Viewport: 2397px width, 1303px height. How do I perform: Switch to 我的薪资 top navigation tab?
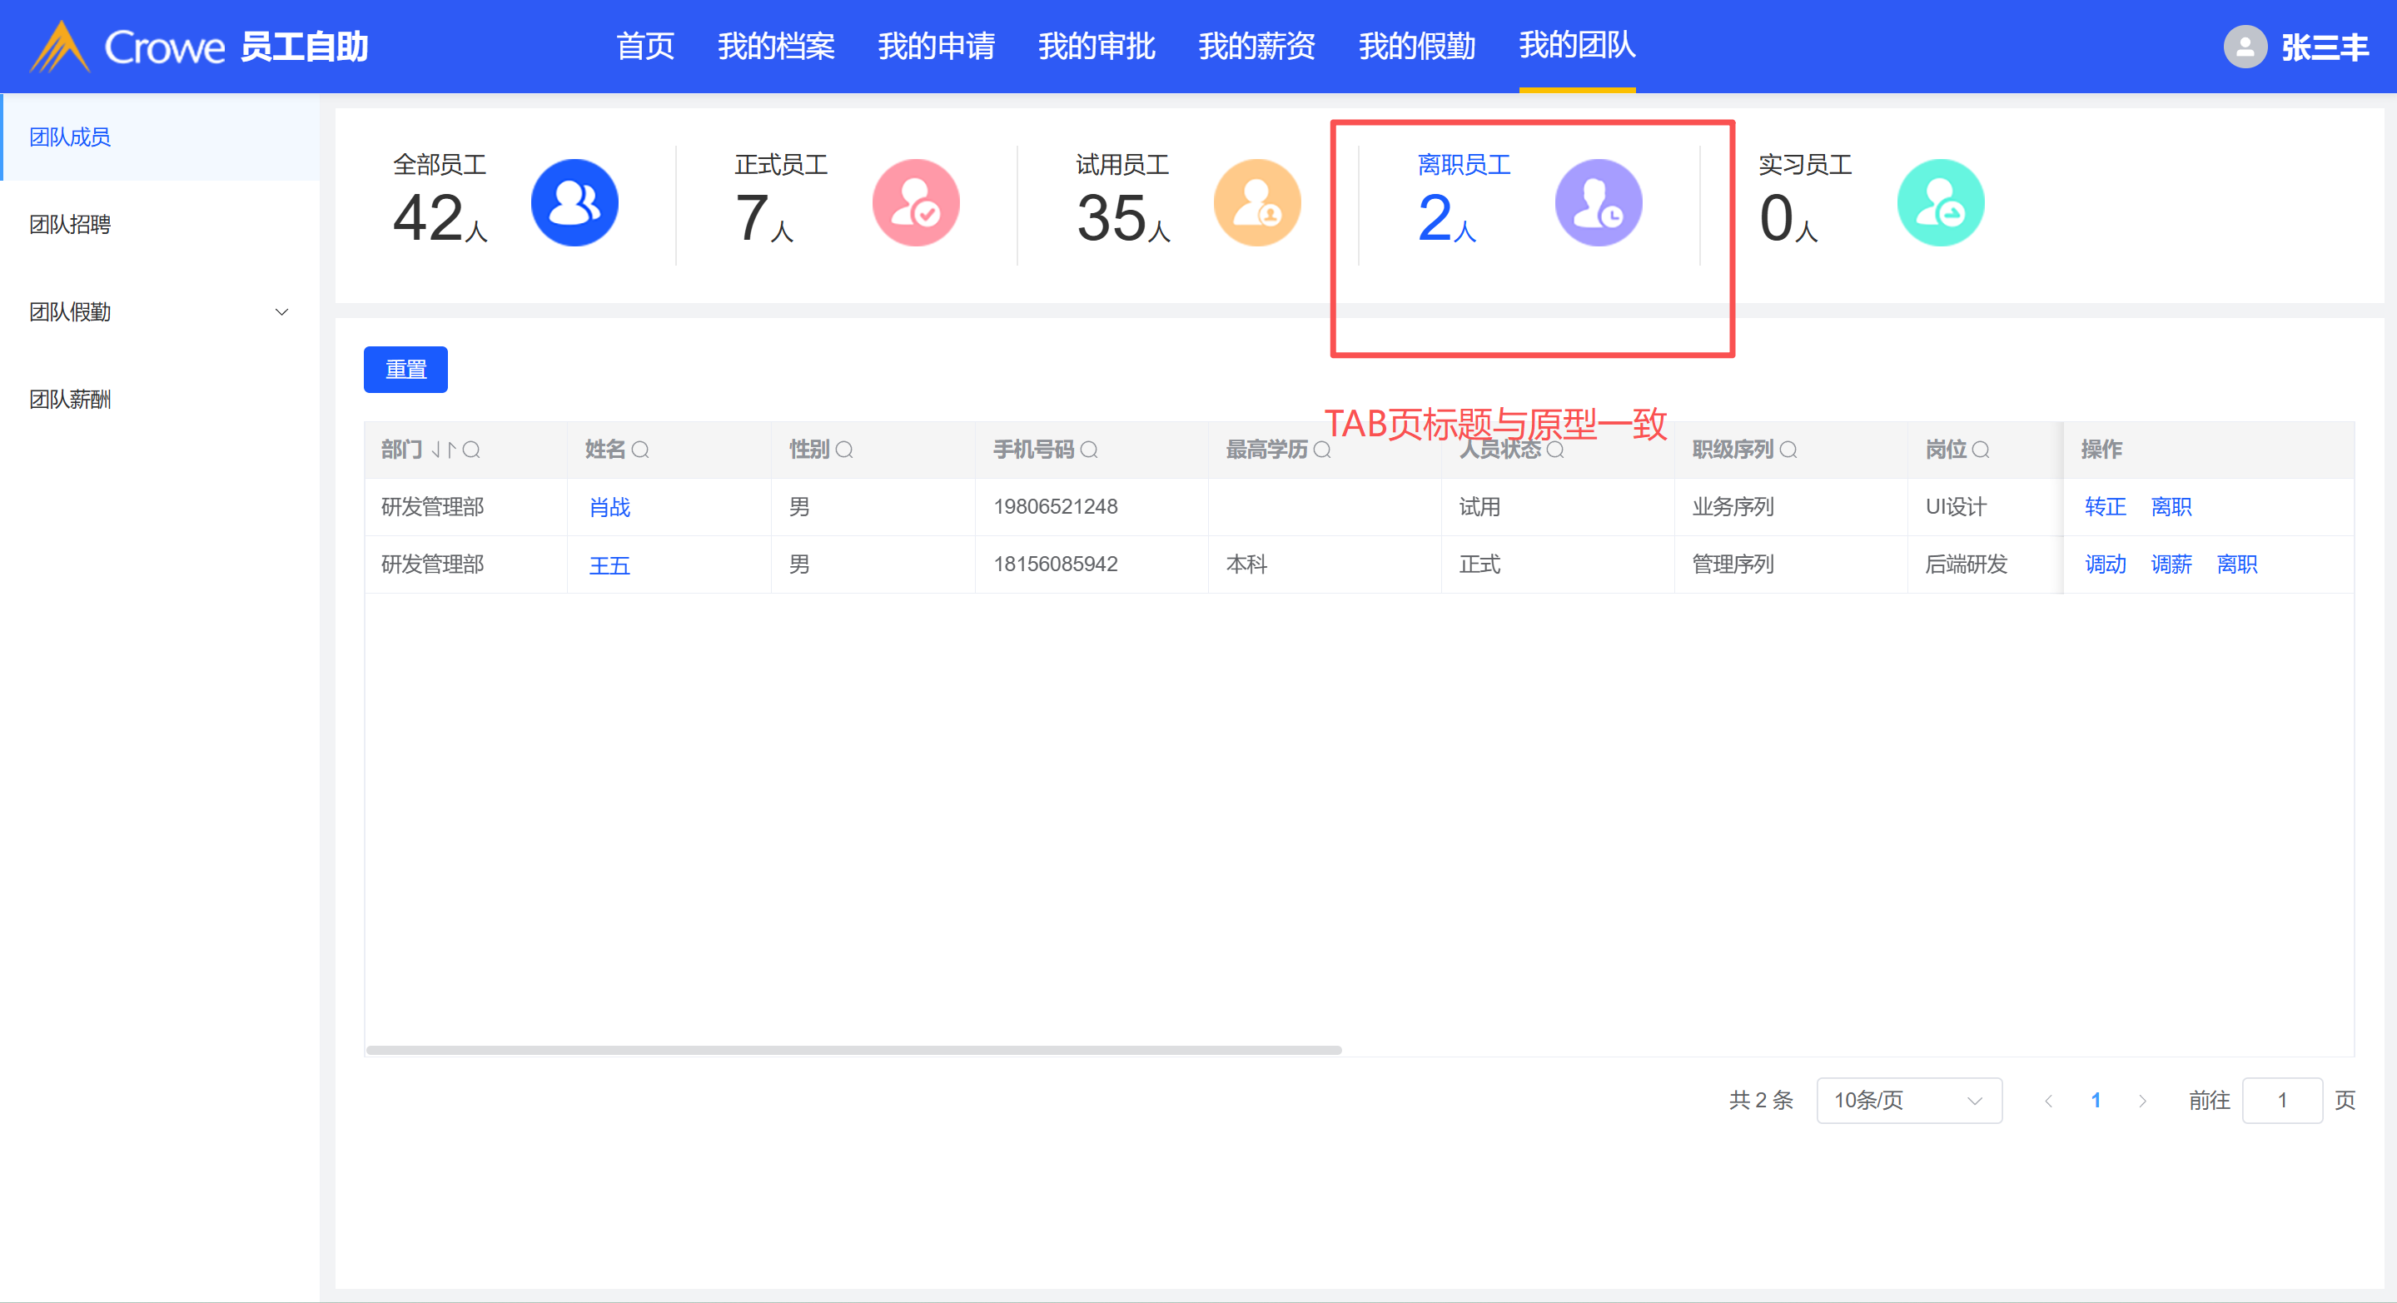(1256, 47)
